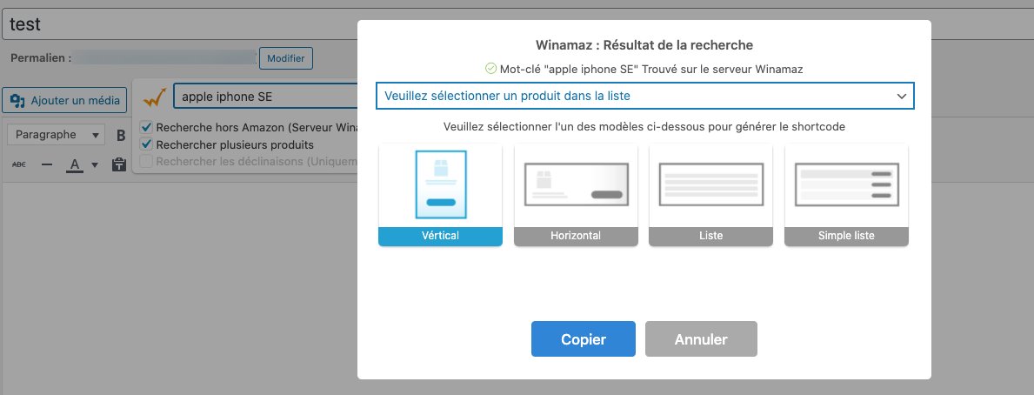This screenshot has width=1034, height=395.
Task: Apply text color with the A icon
Action: tap(75, 164)
